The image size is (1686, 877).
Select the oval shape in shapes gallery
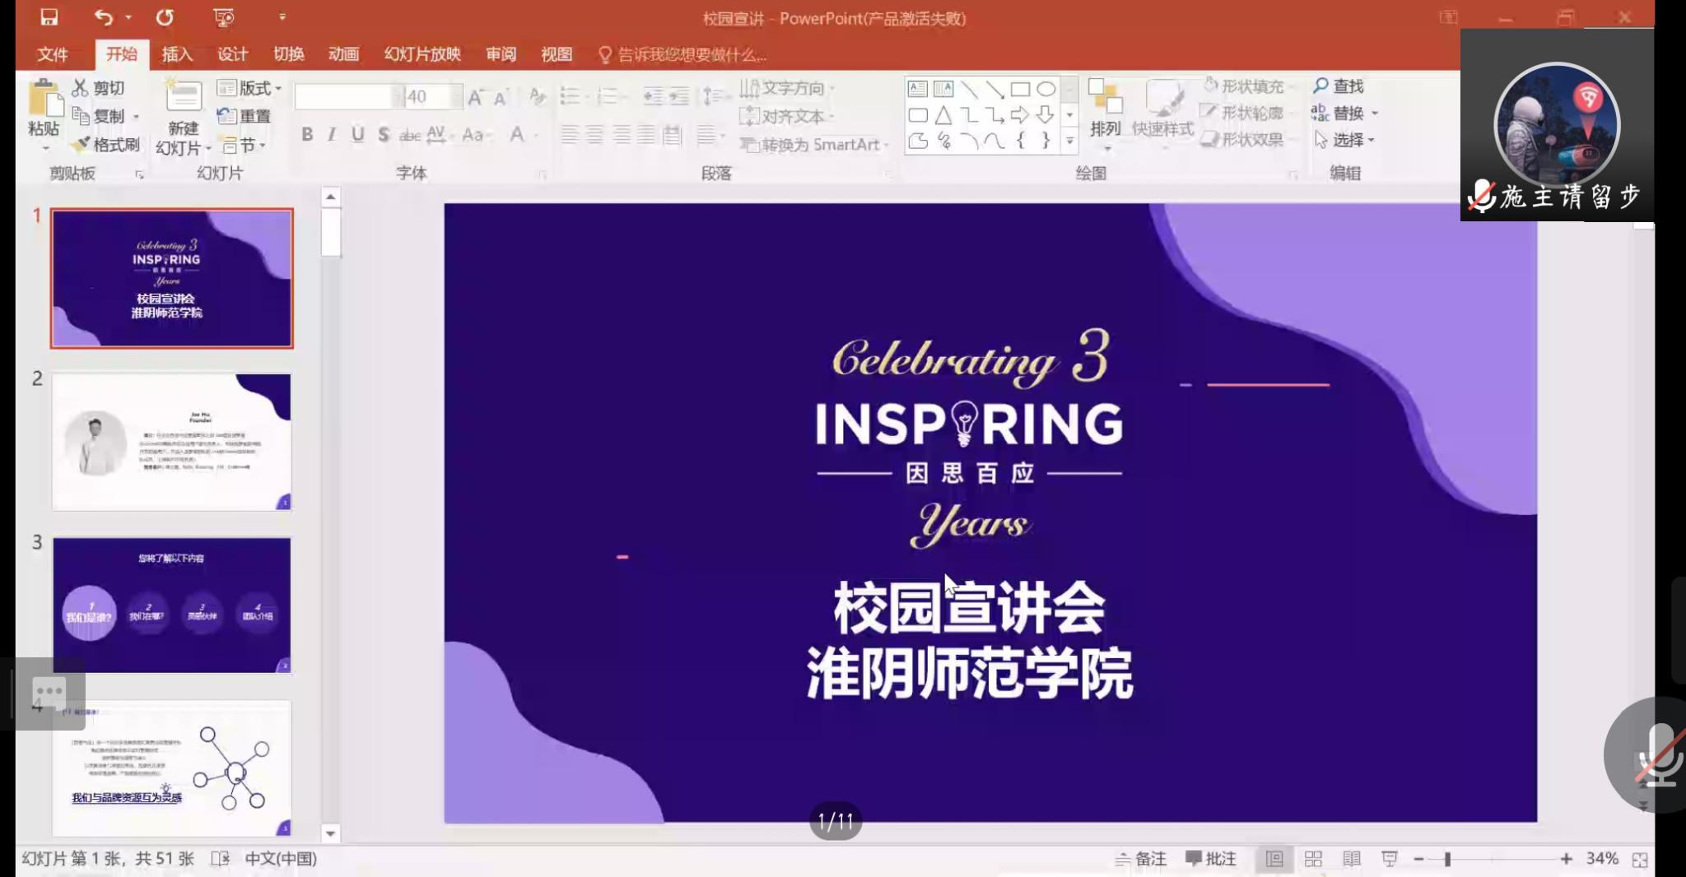click(x=1046, y=89)
